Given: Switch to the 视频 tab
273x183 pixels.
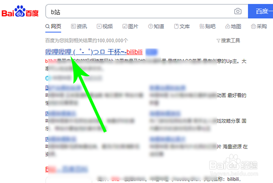Looking at the screenshot, I should coord(105,27).
